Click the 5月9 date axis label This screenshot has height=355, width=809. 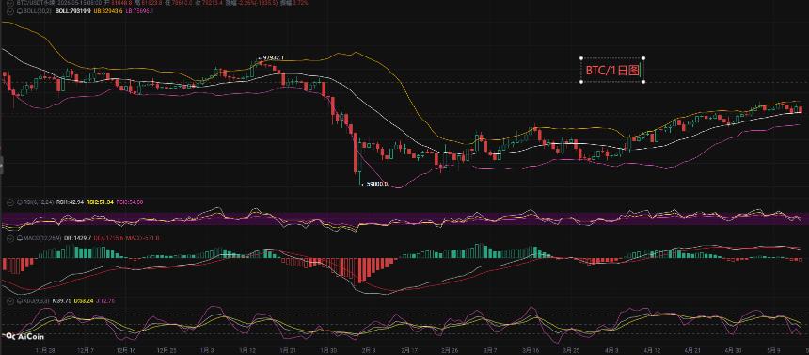click(774, 350)
